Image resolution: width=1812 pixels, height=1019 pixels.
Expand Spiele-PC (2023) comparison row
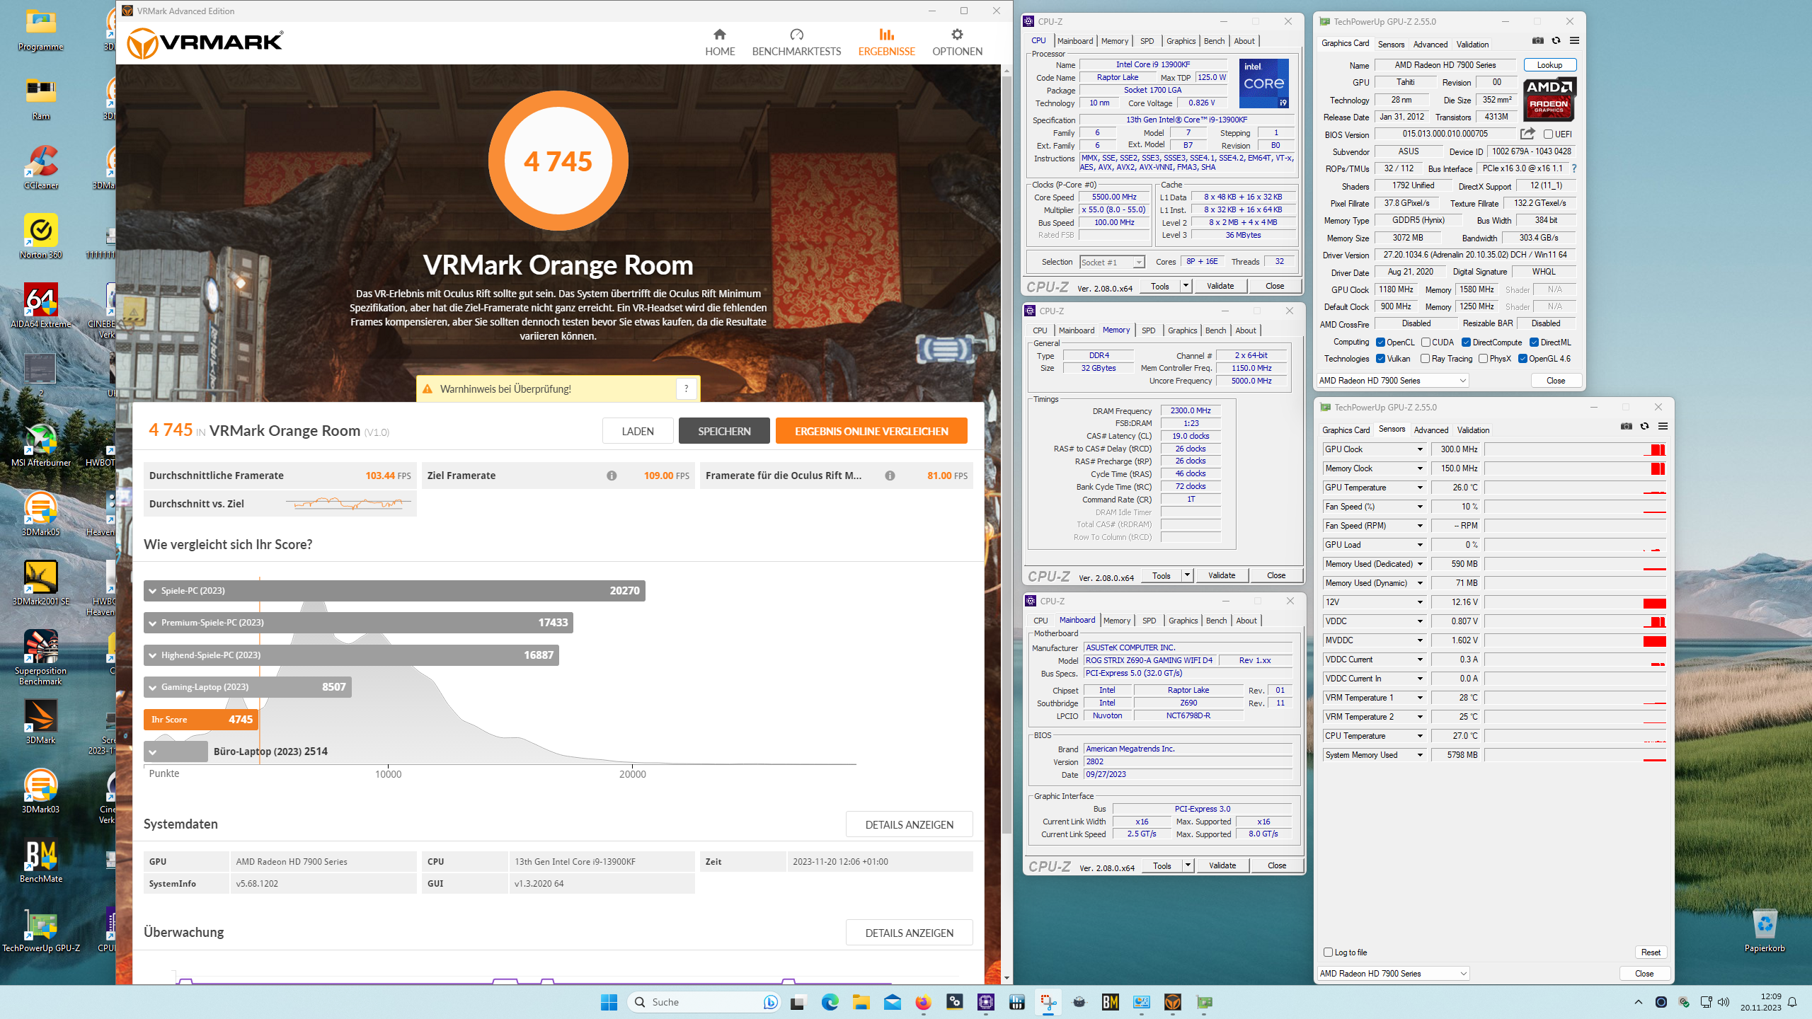(x=394, y=591)
